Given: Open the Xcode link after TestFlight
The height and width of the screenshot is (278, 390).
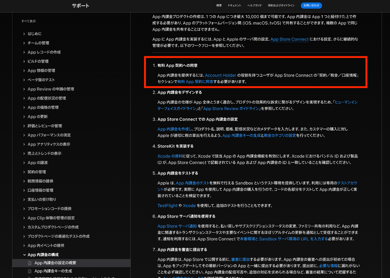Looking at the screenshot, I should [x=189, y=206].
